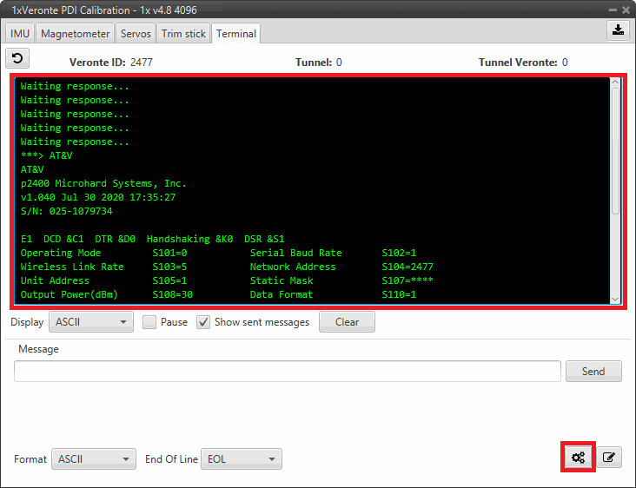Uncheck Show sent messages
The image size is (636, 488).
click(x=203, y=322)
